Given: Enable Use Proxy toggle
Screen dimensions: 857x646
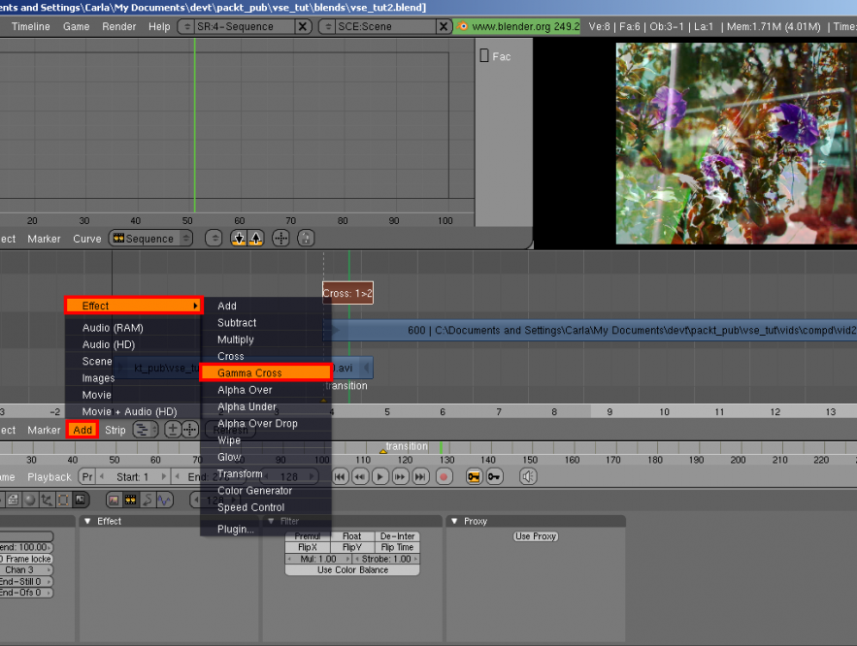Looking at the screenshot, I should point(536,536).
